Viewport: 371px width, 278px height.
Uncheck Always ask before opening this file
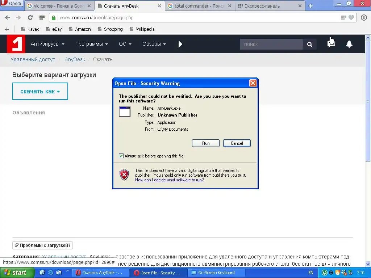click(x=121, y=156)
